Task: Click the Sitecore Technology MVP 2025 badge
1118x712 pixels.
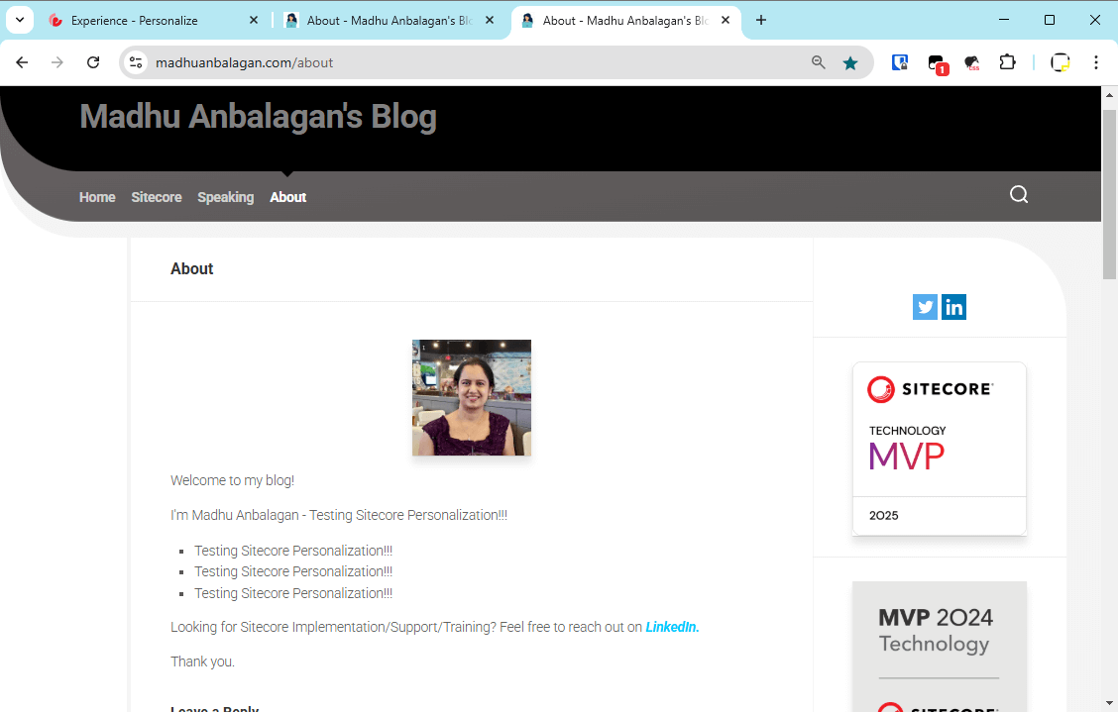Action: (x=939, y=449)
